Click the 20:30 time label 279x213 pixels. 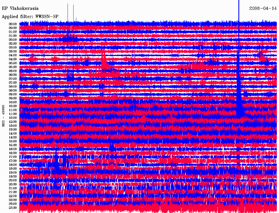point(13,184)
